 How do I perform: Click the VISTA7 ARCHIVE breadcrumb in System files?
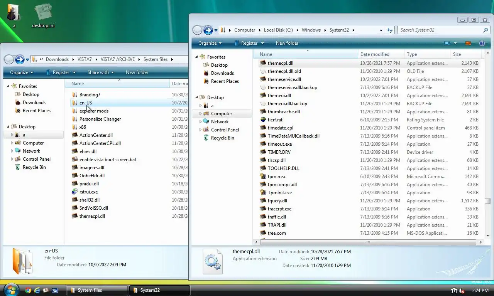click(118, 59)
